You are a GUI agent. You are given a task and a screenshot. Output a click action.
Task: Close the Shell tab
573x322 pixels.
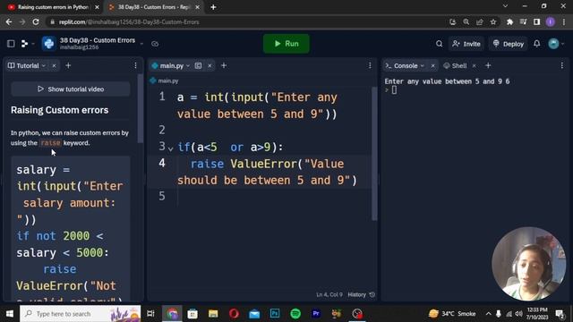pyautogui.click(x=475, y=65)
